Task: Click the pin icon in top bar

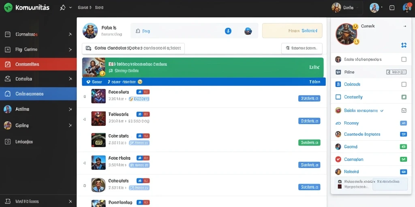Action: point(63,8)
